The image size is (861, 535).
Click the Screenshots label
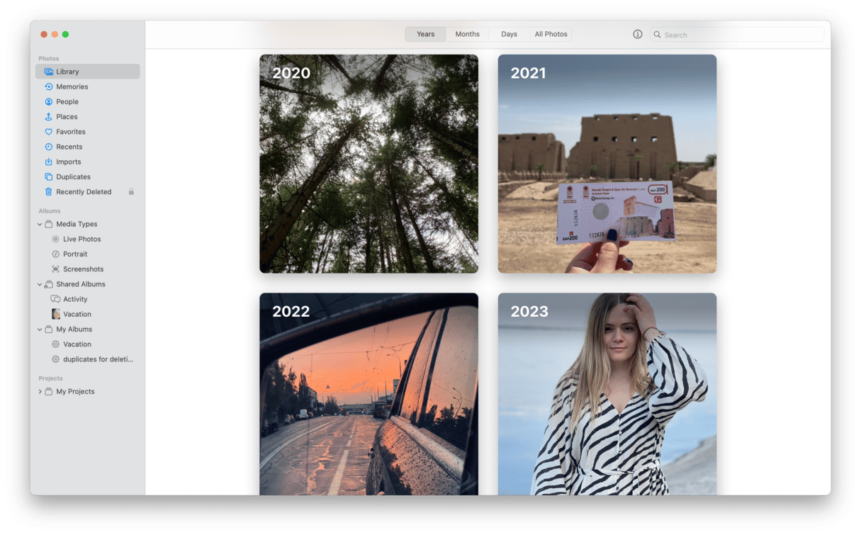tap(83, 269)
